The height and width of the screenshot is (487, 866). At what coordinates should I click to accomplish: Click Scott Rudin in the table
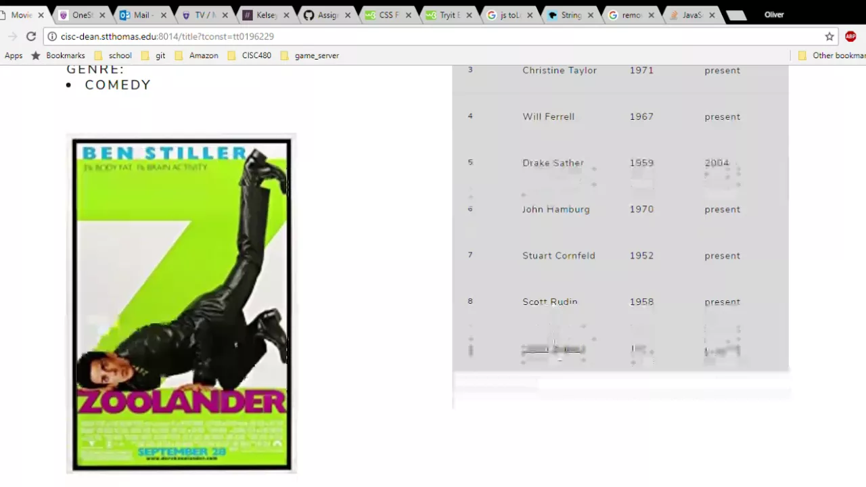(x=549, y=302)
